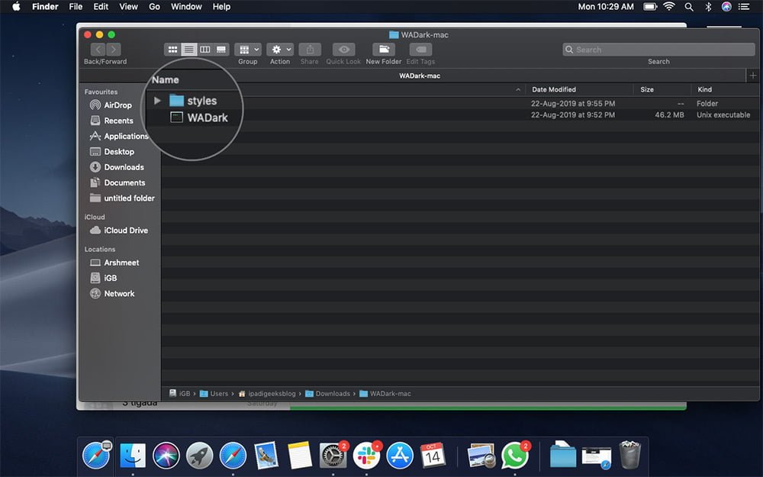Open WhatsApp from the Dock

pyautogui.click(x=515, y=456)
